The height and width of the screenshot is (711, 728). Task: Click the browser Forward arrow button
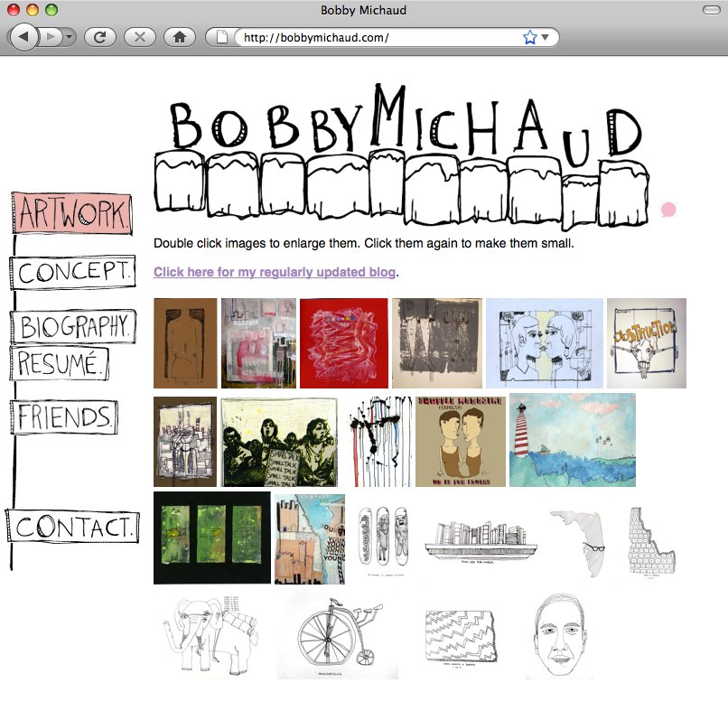point(51,37)
